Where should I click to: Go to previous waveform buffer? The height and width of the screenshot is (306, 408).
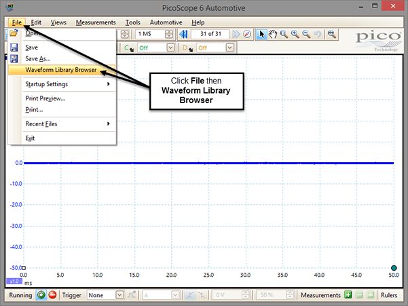pos(183,34)
